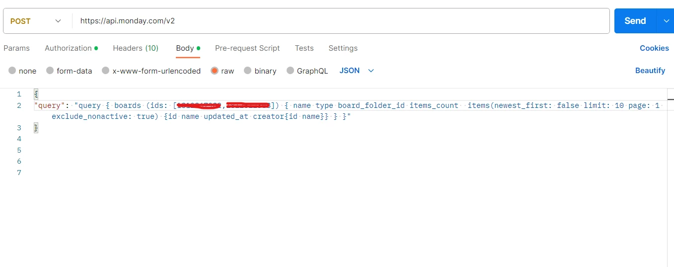
Task: Open the JSON format dropdown
Action: 357,71
